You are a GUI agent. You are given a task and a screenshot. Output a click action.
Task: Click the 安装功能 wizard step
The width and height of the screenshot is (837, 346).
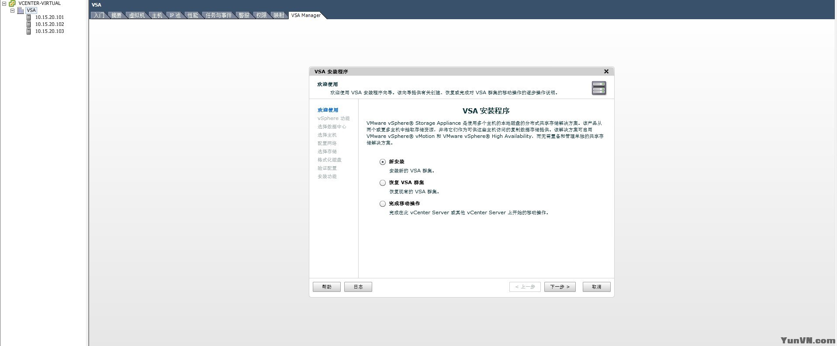(327, 177)
